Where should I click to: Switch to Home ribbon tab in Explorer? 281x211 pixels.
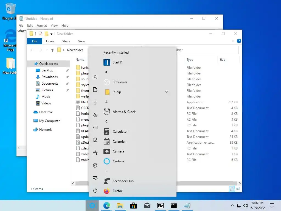pyautogui.click(x=50, y=41)
